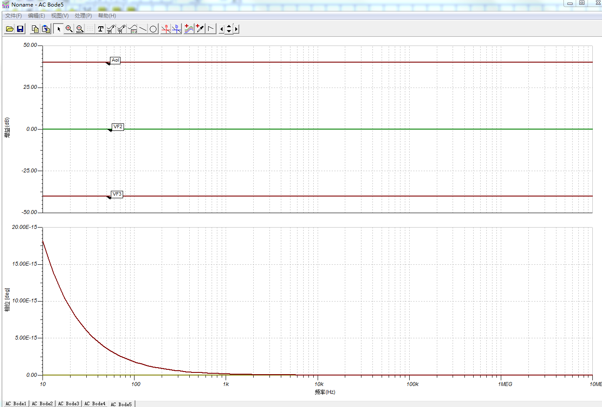Image resolution: width=602 pixels, height=407 pixels.
Task: Switch to the AC Bode1 tab
Action: click(x=16, y=404)
